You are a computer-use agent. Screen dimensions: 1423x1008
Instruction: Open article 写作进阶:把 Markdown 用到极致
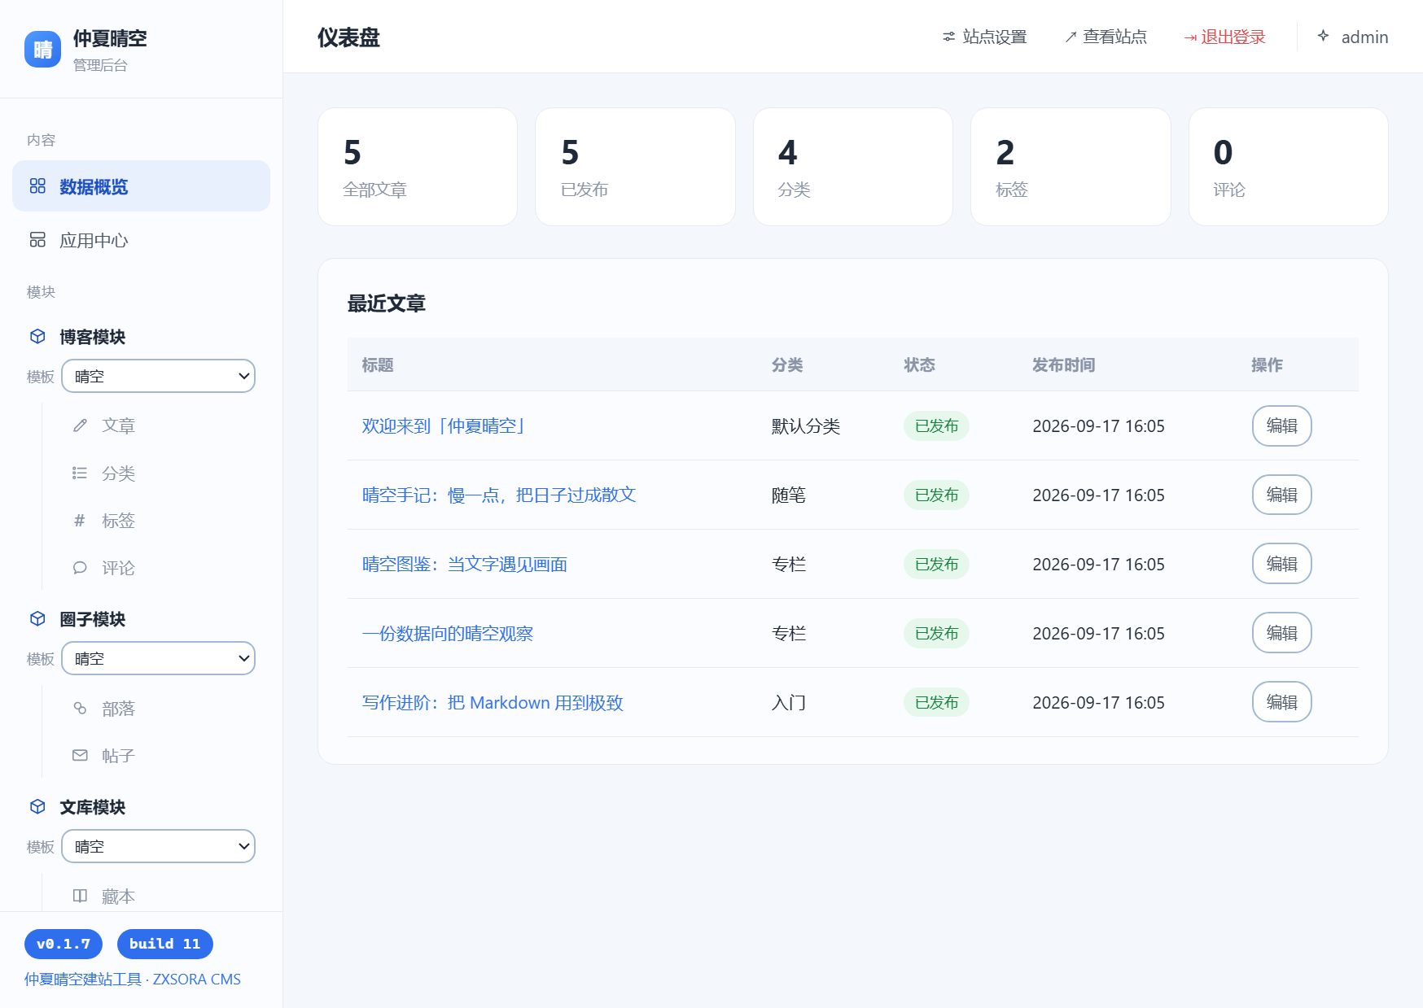493,702
